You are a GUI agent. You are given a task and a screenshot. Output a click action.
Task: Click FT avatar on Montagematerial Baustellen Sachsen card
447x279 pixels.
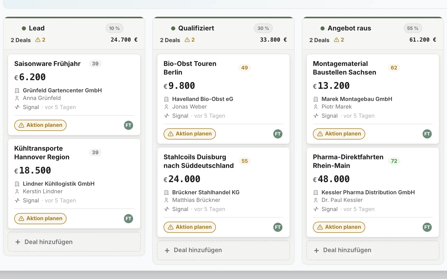point(427,134)
